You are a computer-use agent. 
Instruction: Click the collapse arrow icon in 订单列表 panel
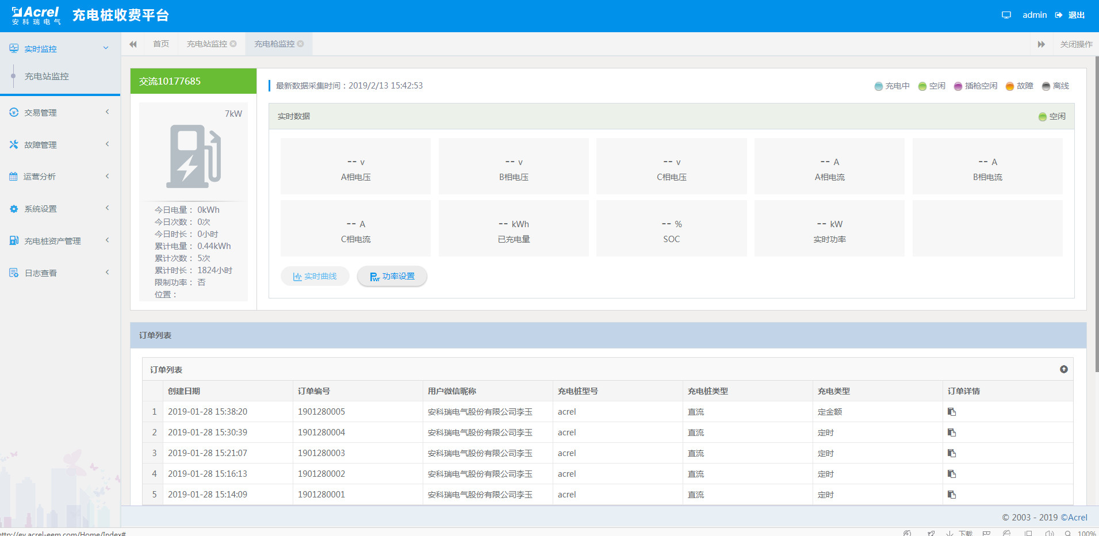click(x=1063, y=369)
